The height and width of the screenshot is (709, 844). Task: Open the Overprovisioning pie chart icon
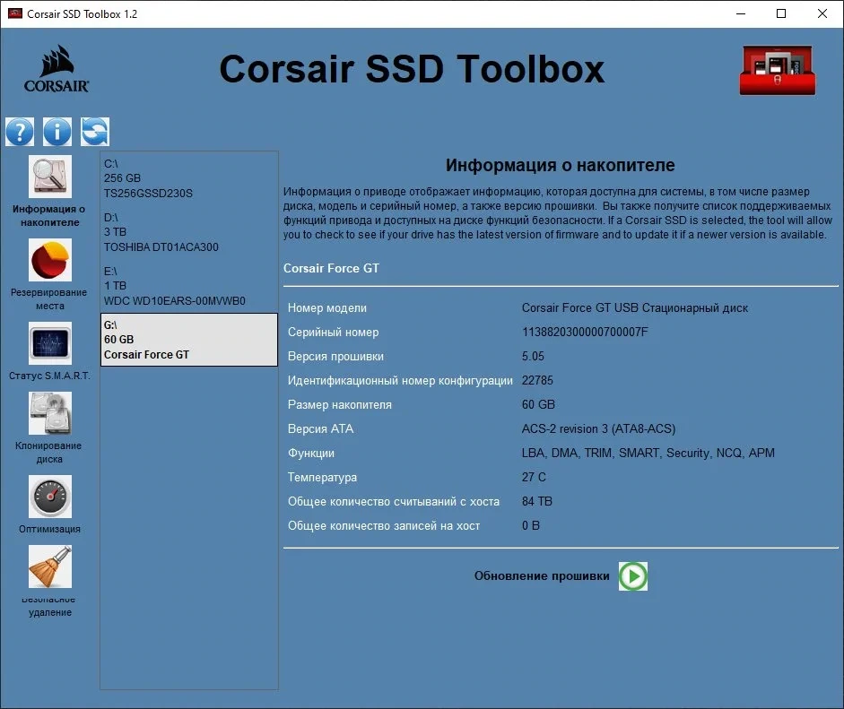pyautogui.click(x=49, y=260)
